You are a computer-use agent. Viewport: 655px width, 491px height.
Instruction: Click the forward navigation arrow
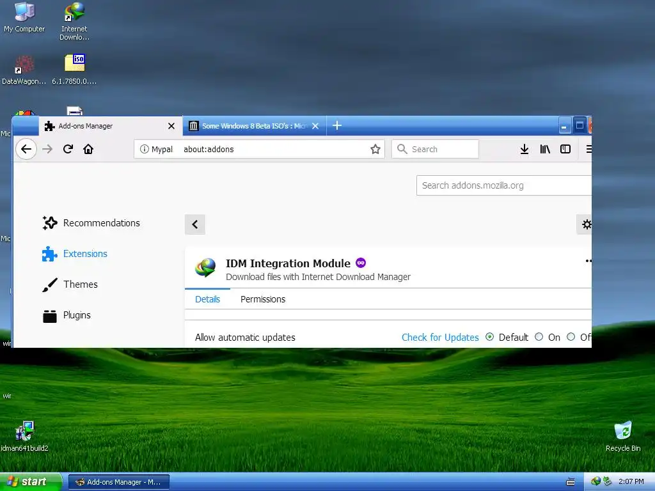[47, 149]
